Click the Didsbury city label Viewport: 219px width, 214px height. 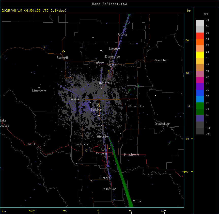[97, 110]
